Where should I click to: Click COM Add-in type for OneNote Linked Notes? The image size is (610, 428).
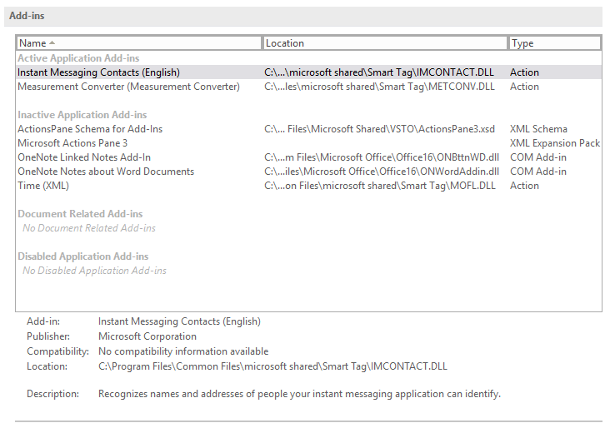click(x=538, y=157)
